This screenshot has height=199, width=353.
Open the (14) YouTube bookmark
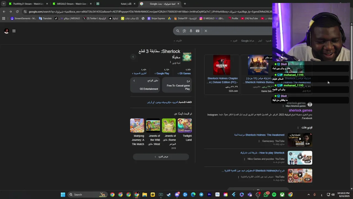[249, 19]
